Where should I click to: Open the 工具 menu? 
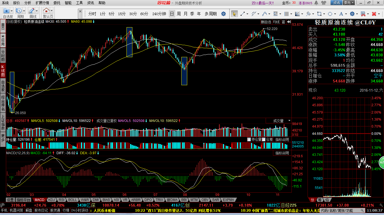click(x=79, y=3)
